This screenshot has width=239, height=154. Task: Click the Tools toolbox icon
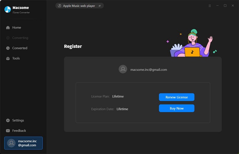[x=8, y=58]
